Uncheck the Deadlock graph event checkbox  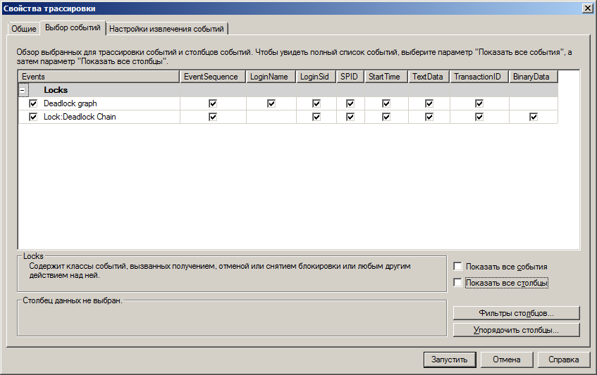pyautogui.click(x=33, y=103)
